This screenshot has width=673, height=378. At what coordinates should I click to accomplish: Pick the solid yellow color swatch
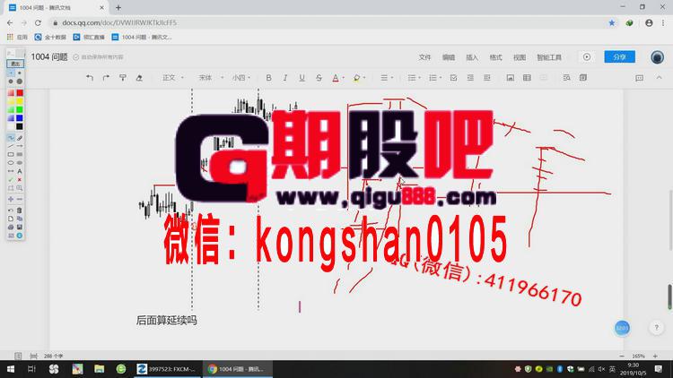pos(20,101)
